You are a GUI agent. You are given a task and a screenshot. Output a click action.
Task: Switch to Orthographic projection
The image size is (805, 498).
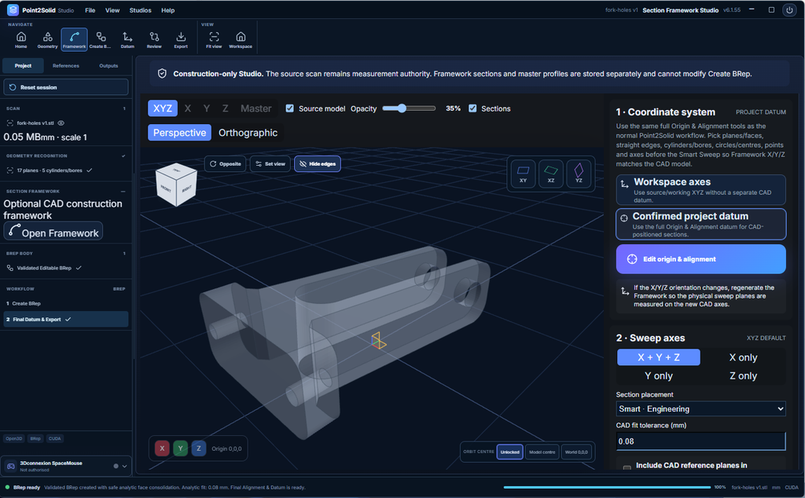coord(248,132)
